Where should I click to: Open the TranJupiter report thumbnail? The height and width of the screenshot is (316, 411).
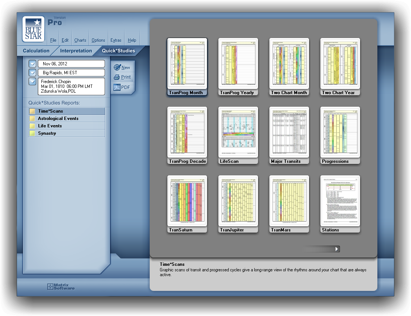[x=238, y=204]
